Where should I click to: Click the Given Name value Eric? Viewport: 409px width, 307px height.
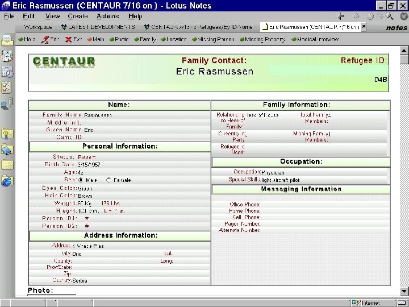click(x=89, y=130)
